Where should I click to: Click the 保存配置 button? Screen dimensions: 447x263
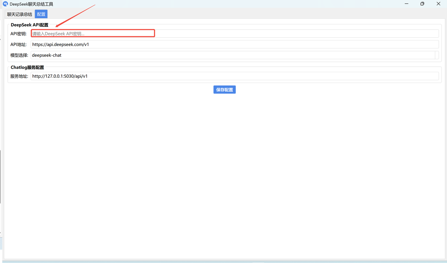225,90
